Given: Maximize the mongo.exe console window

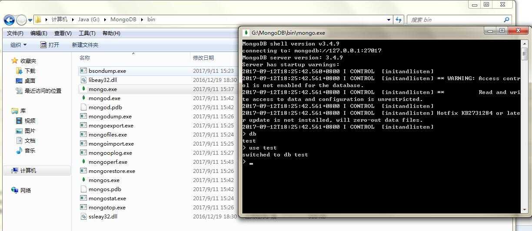Looking at the screenshot, I should pyautogui.click(x=502, y=30).
